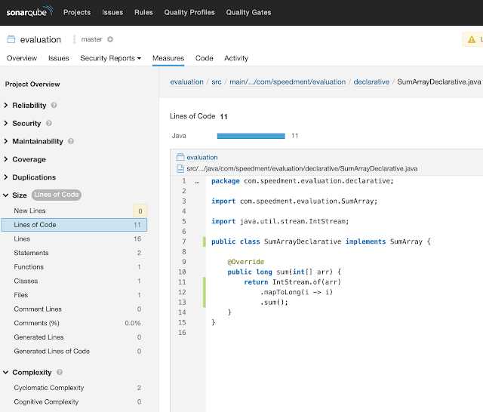Select the Cognitive Complexity measure
The width and height of the screenshot is (483, 412).
pos(74,402)
